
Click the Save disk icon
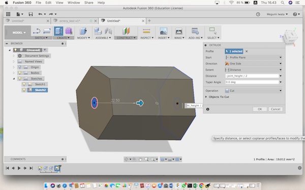point(30,14)
